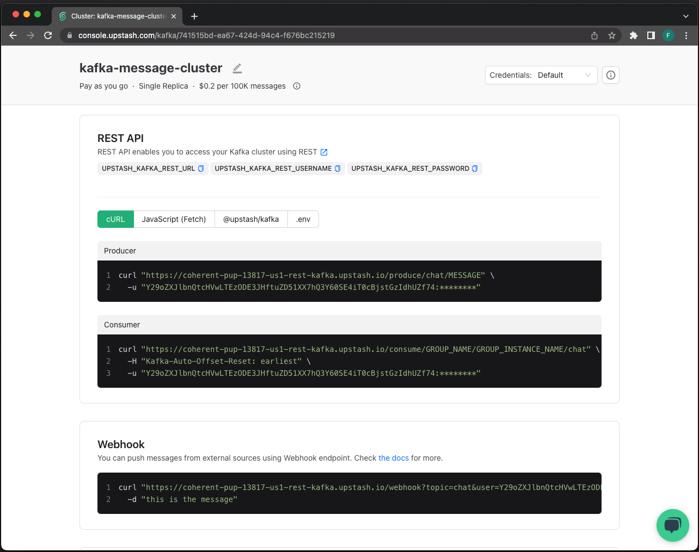The height and width of the screenshot is (552, 699).
Task: Reload the page
Action: [x=48, y=35]
